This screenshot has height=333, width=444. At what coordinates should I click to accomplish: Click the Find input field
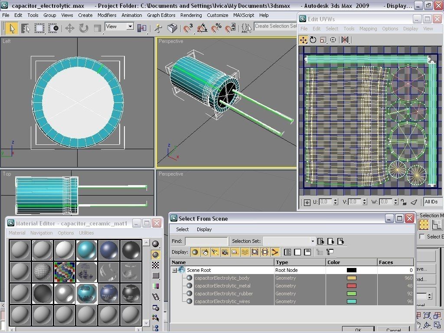[x=206, y=241]
